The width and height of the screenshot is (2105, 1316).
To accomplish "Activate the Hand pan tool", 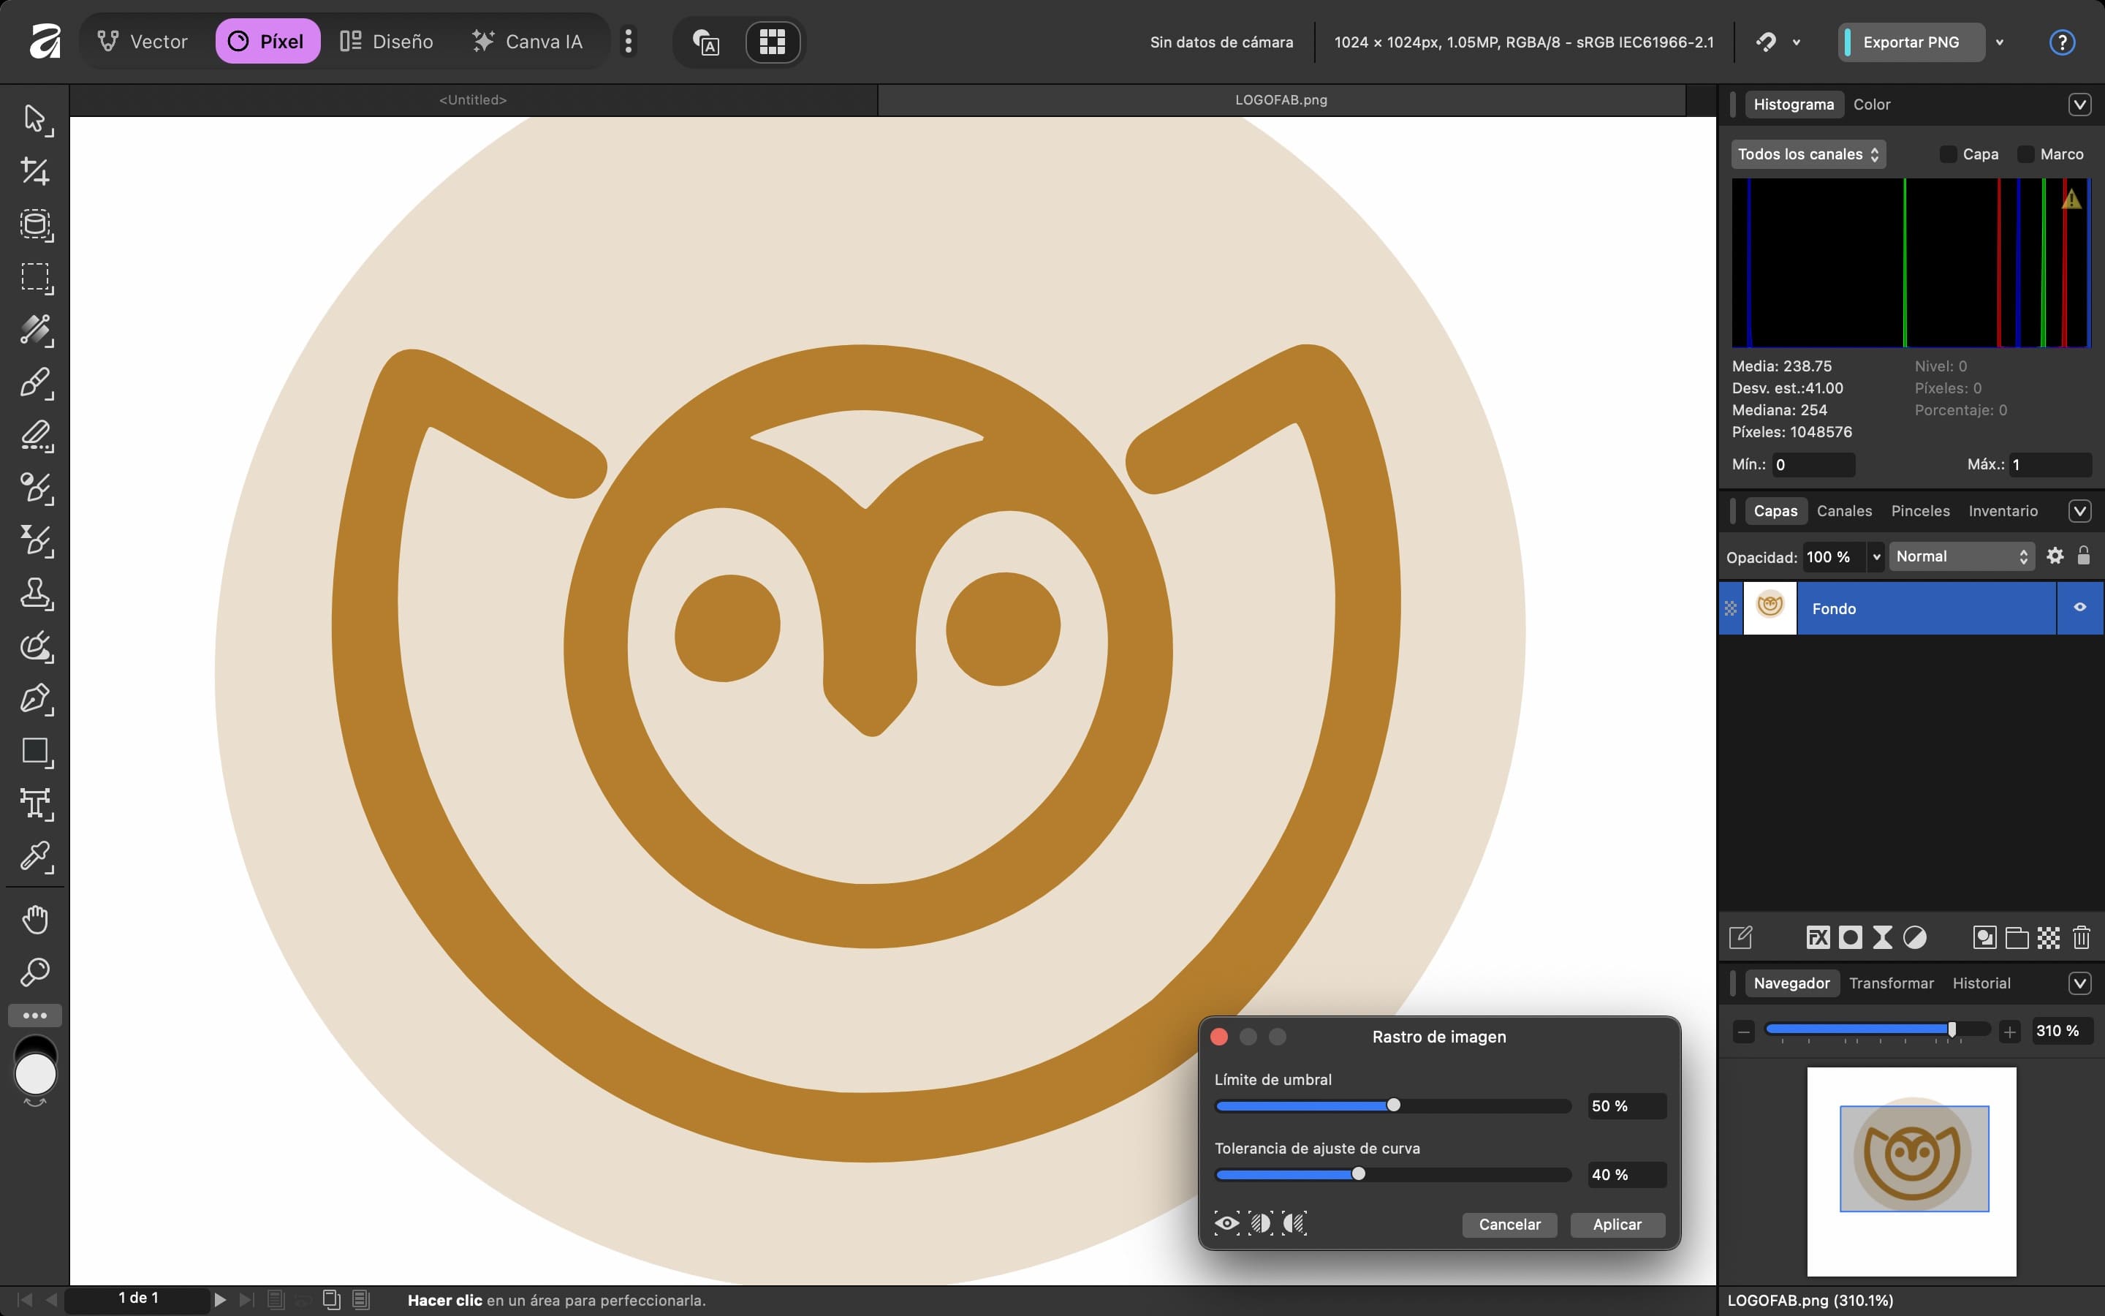I will (x=35, y=919).
